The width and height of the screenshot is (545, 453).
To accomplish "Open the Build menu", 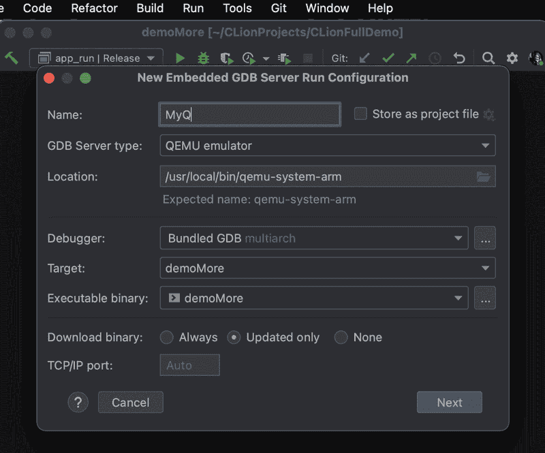I will click(150, 8).
